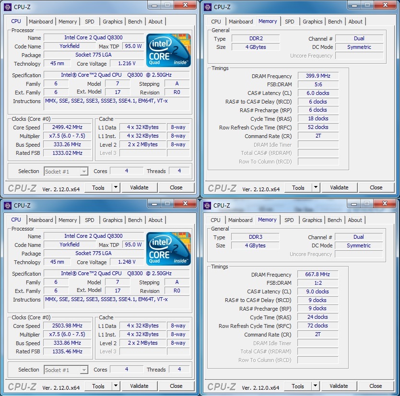Open the Mainboard tab in the DDR2 window

[240, 22]
